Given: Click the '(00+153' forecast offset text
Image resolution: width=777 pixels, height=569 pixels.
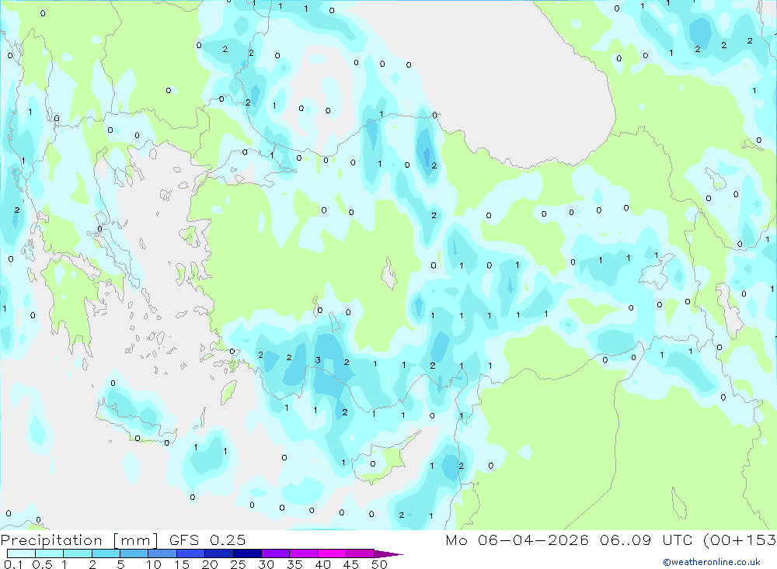Looking at the screenshot, I should 740,540.
